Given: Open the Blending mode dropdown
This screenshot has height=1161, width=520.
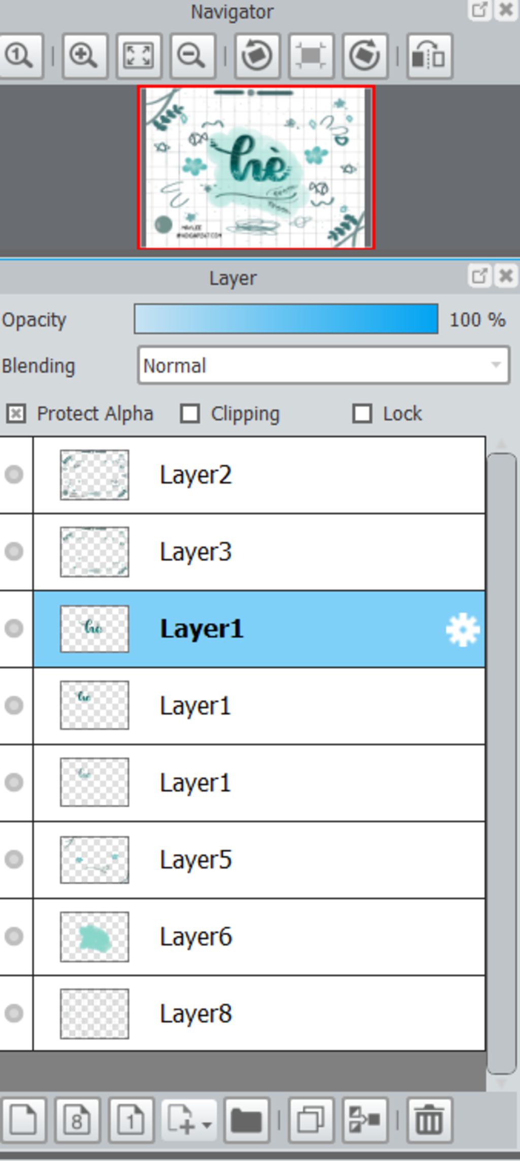Looking at the screenshot, I should pyautogui.click(x=323, y=365).
